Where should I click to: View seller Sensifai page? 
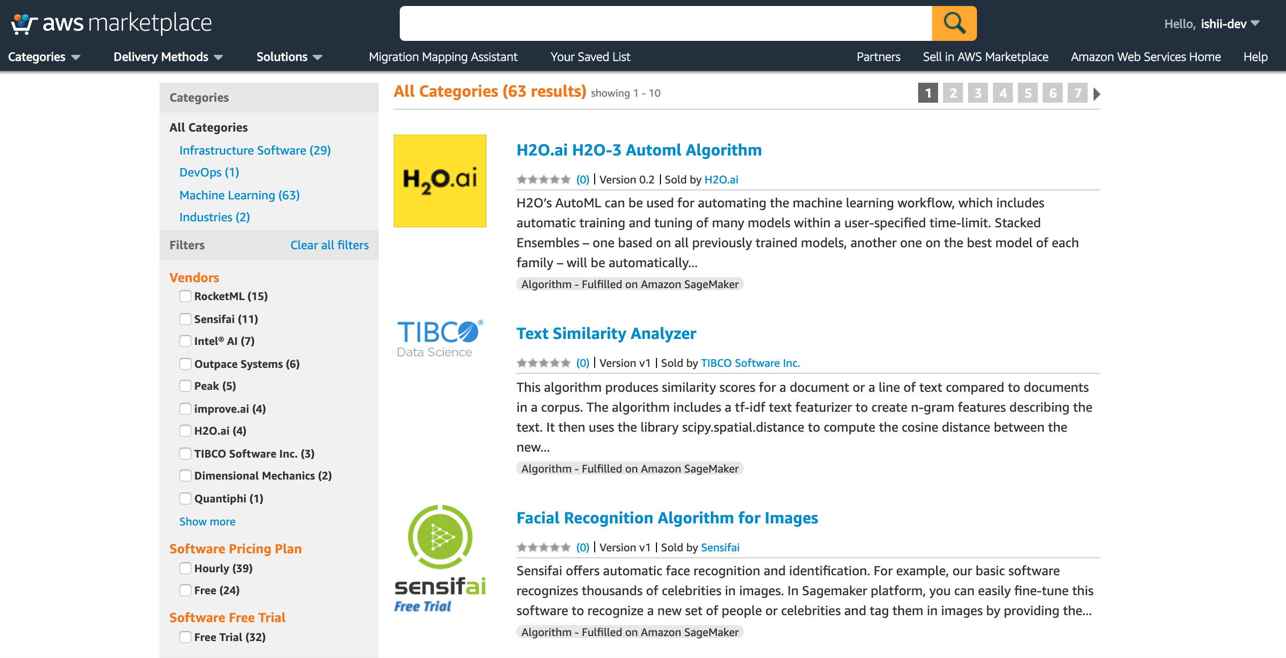point(720,547)
